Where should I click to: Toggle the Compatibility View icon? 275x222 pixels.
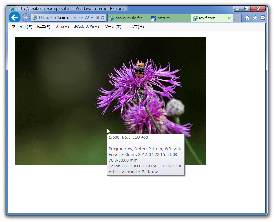[x=97, y=18]
